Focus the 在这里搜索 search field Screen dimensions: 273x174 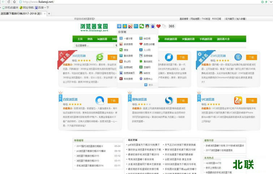coord(94,45)
